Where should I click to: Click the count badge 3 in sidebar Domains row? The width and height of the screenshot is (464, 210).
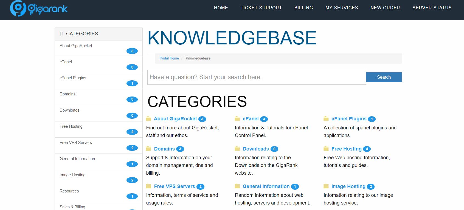coord(132,100)
